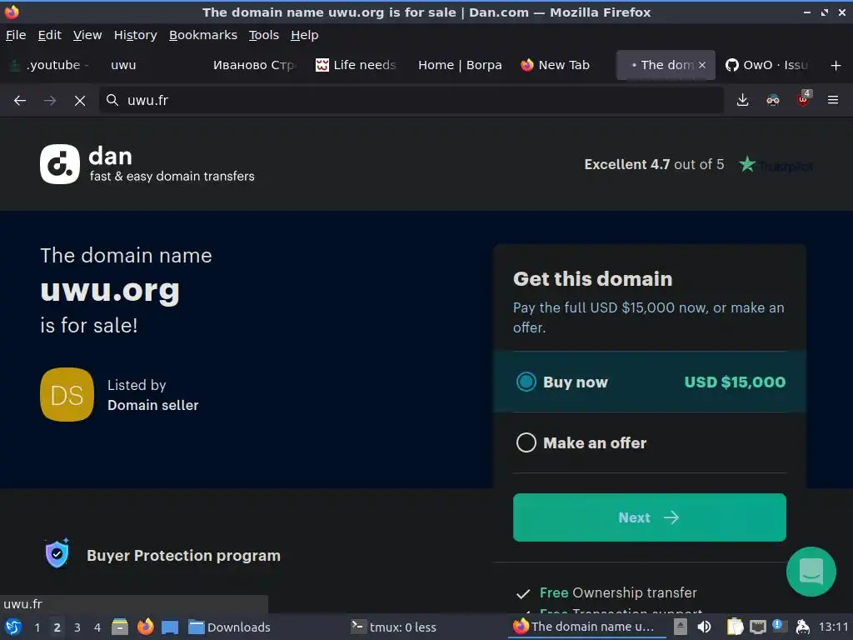
Task: Click the Buyer Protection program heading
Action: tap(184, 556)
